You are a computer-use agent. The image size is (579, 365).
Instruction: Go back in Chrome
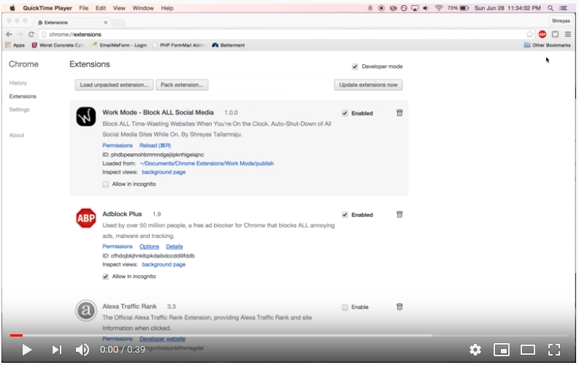(x=9, y=34)
